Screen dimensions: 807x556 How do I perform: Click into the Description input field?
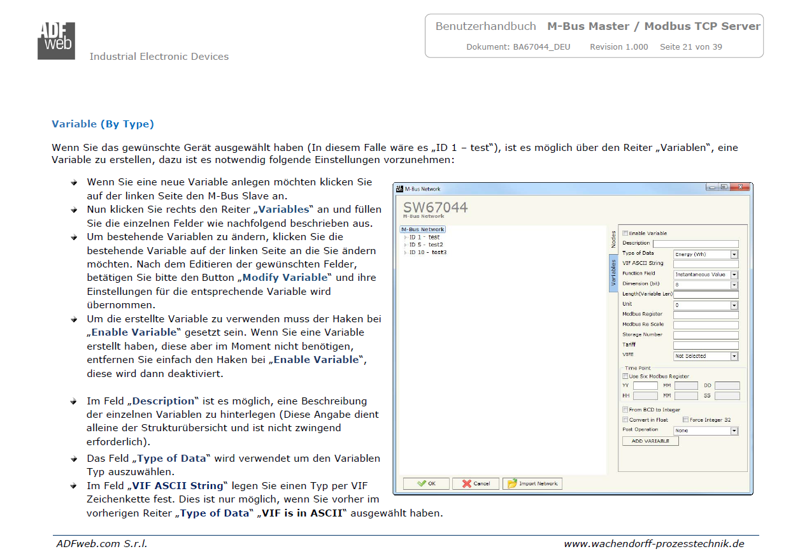pyautogui.click(x=696, y=244)
